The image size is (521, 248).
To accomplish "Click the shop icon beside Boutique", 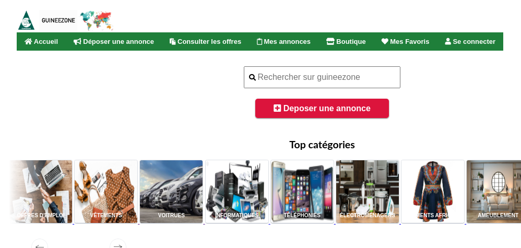I will point(330,42).
